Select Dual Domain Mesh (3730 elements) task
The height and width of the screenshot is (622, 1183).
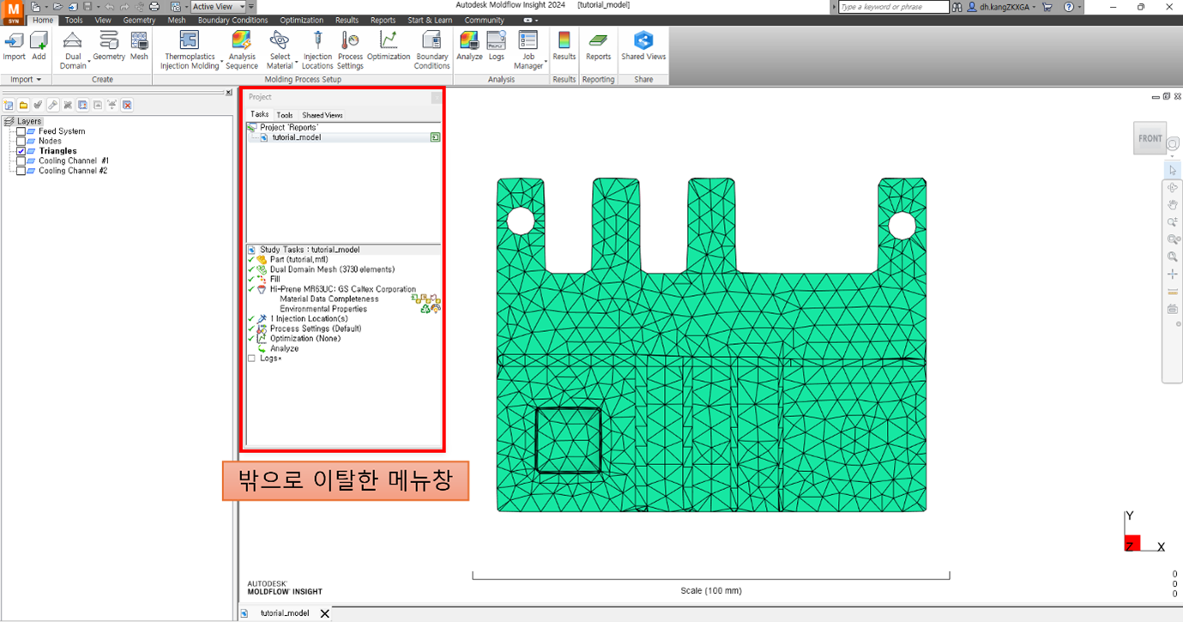click(332, 269)
